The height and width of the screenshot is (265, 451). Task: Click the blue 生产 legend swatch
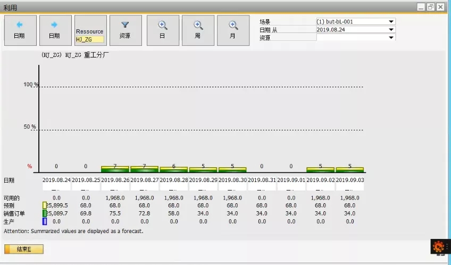45,221
